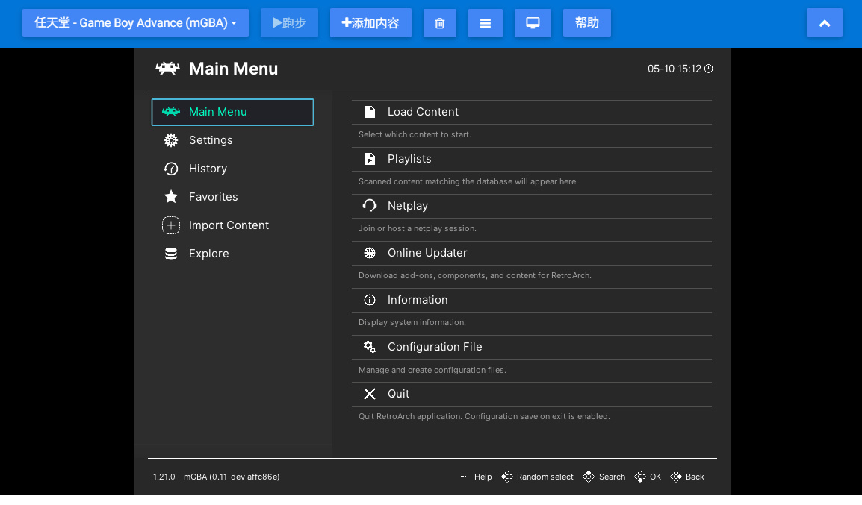This screenshot has height=505, width=862.
Task: Click the 05-10 15:12 date time text
Action: pyautogui.click(x=674, y=69)
